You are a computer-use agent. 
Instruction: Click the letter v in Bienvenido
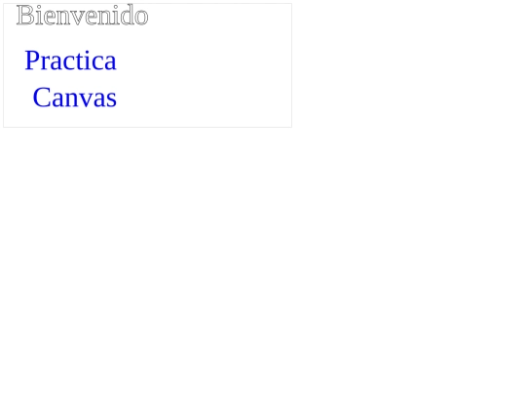[x=80, y=19]
